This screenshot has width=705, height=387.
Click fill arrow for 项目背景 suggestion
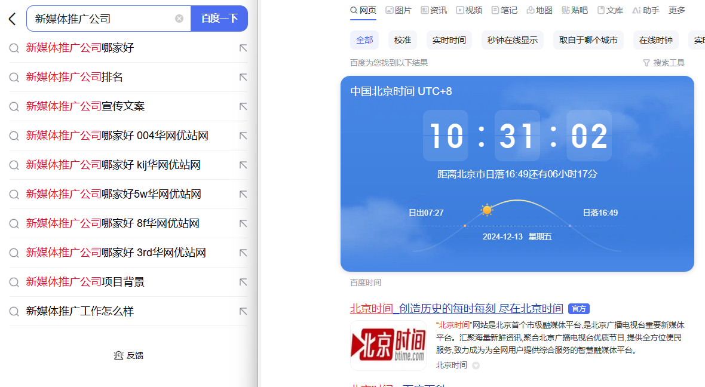click(x=243, y=281)
